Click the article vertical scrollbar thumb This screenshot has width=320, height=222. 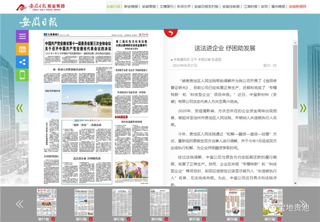coord(295,77)
